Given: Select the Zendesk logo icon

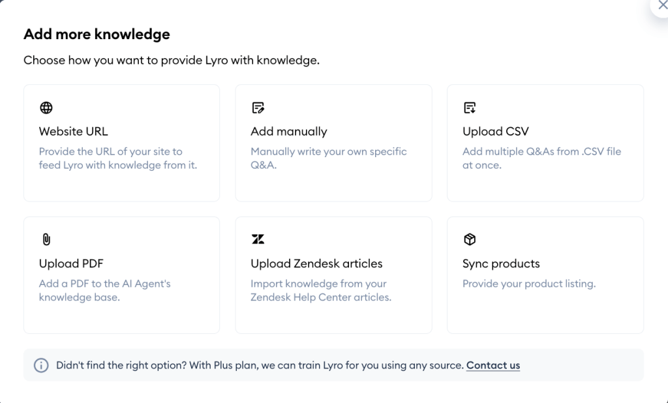Looking at the screenshot, I should [257, 239].
